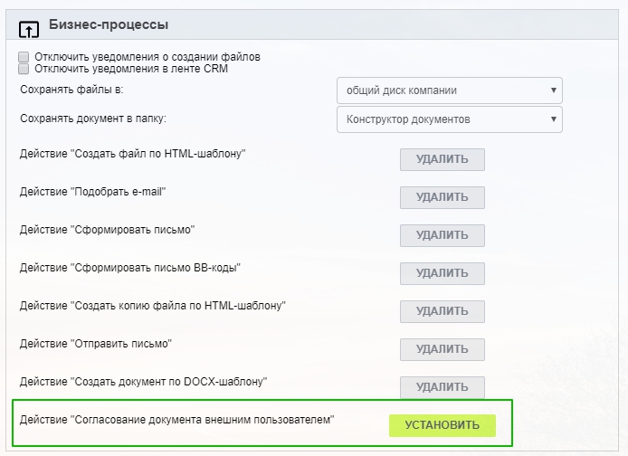Screen dimensions: 628x456
Task: Delete action 'Создать файл по HTML-шаблону'
Action: (442, 160)
